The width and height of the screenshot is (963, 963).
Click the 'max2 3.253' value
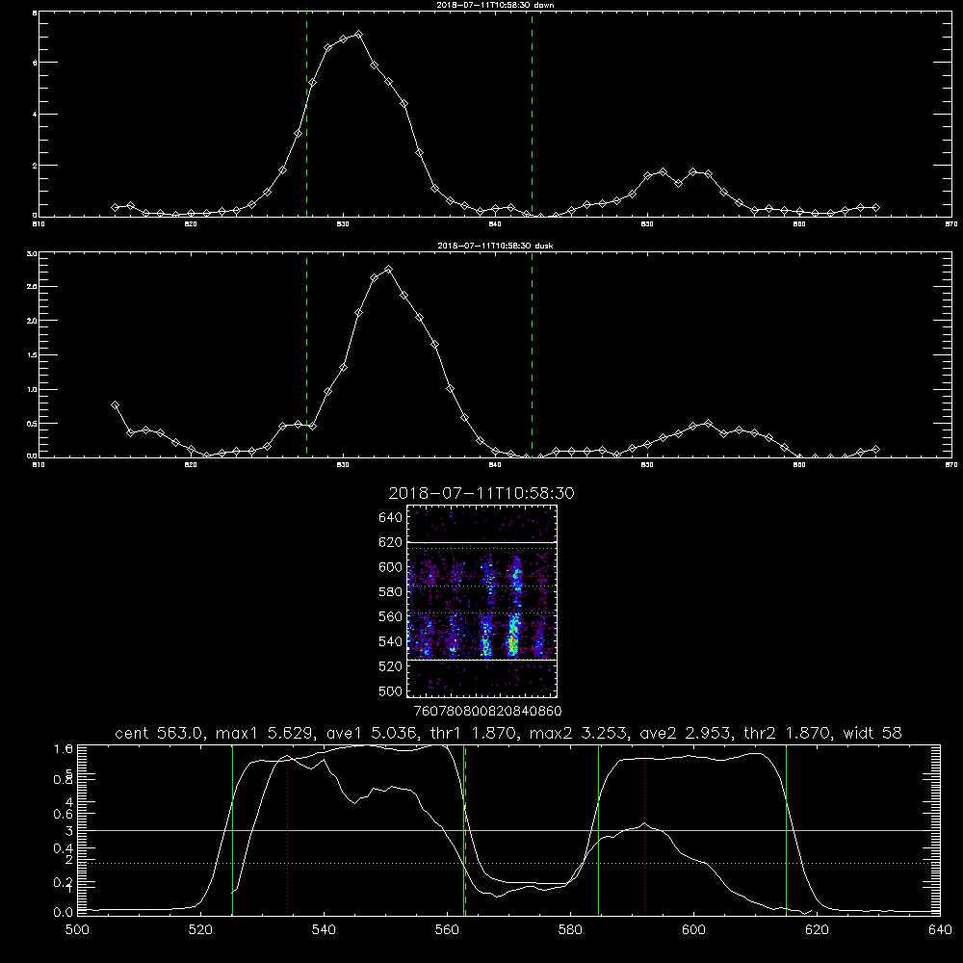click(x=578, y=733)
